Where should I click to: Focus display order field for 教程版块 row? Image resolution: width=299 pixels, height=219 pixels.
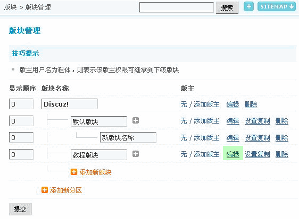21,154
